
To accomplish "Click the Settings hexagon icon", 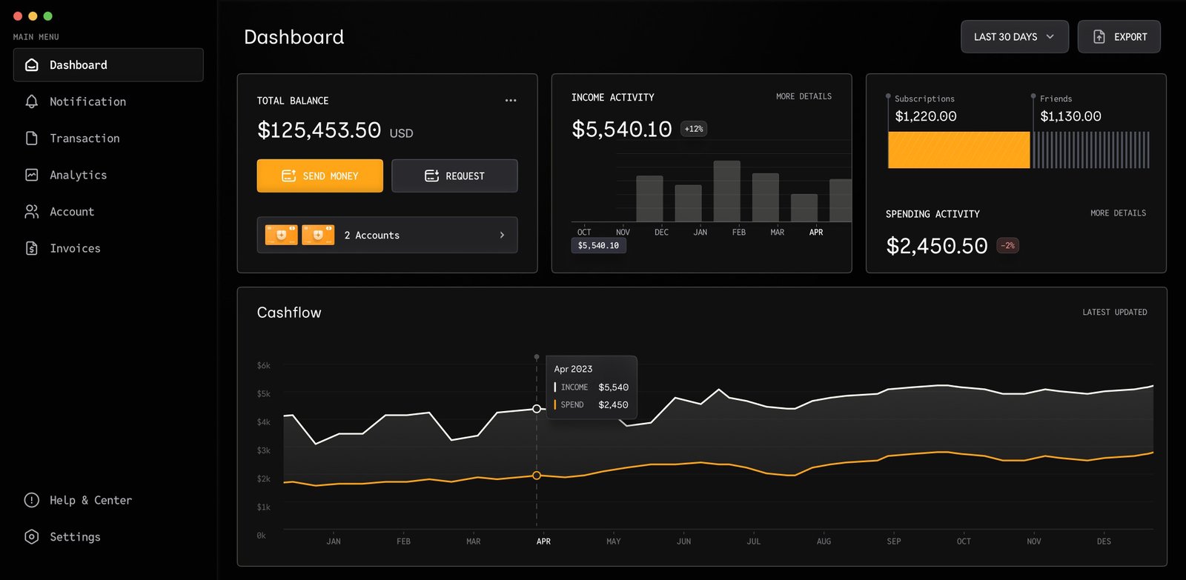I will tap(31, 537).
